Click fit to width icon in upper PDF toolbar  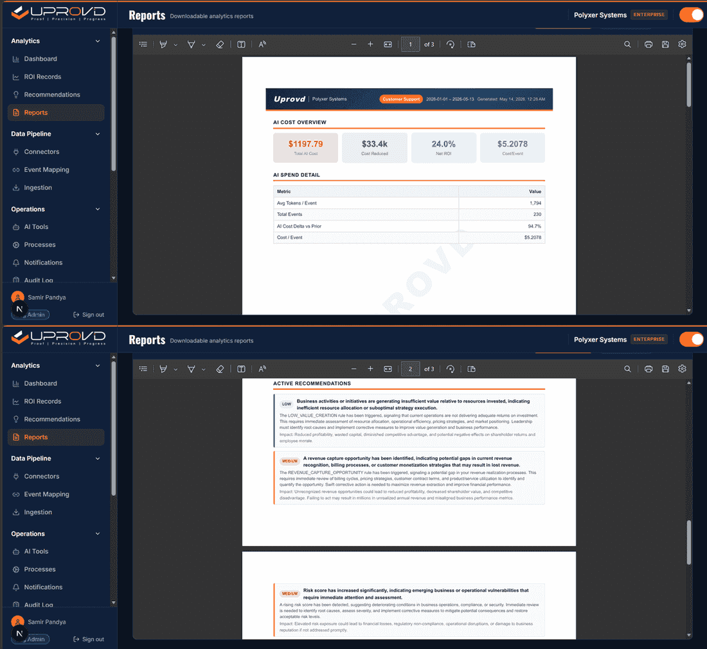pos(388,44)
